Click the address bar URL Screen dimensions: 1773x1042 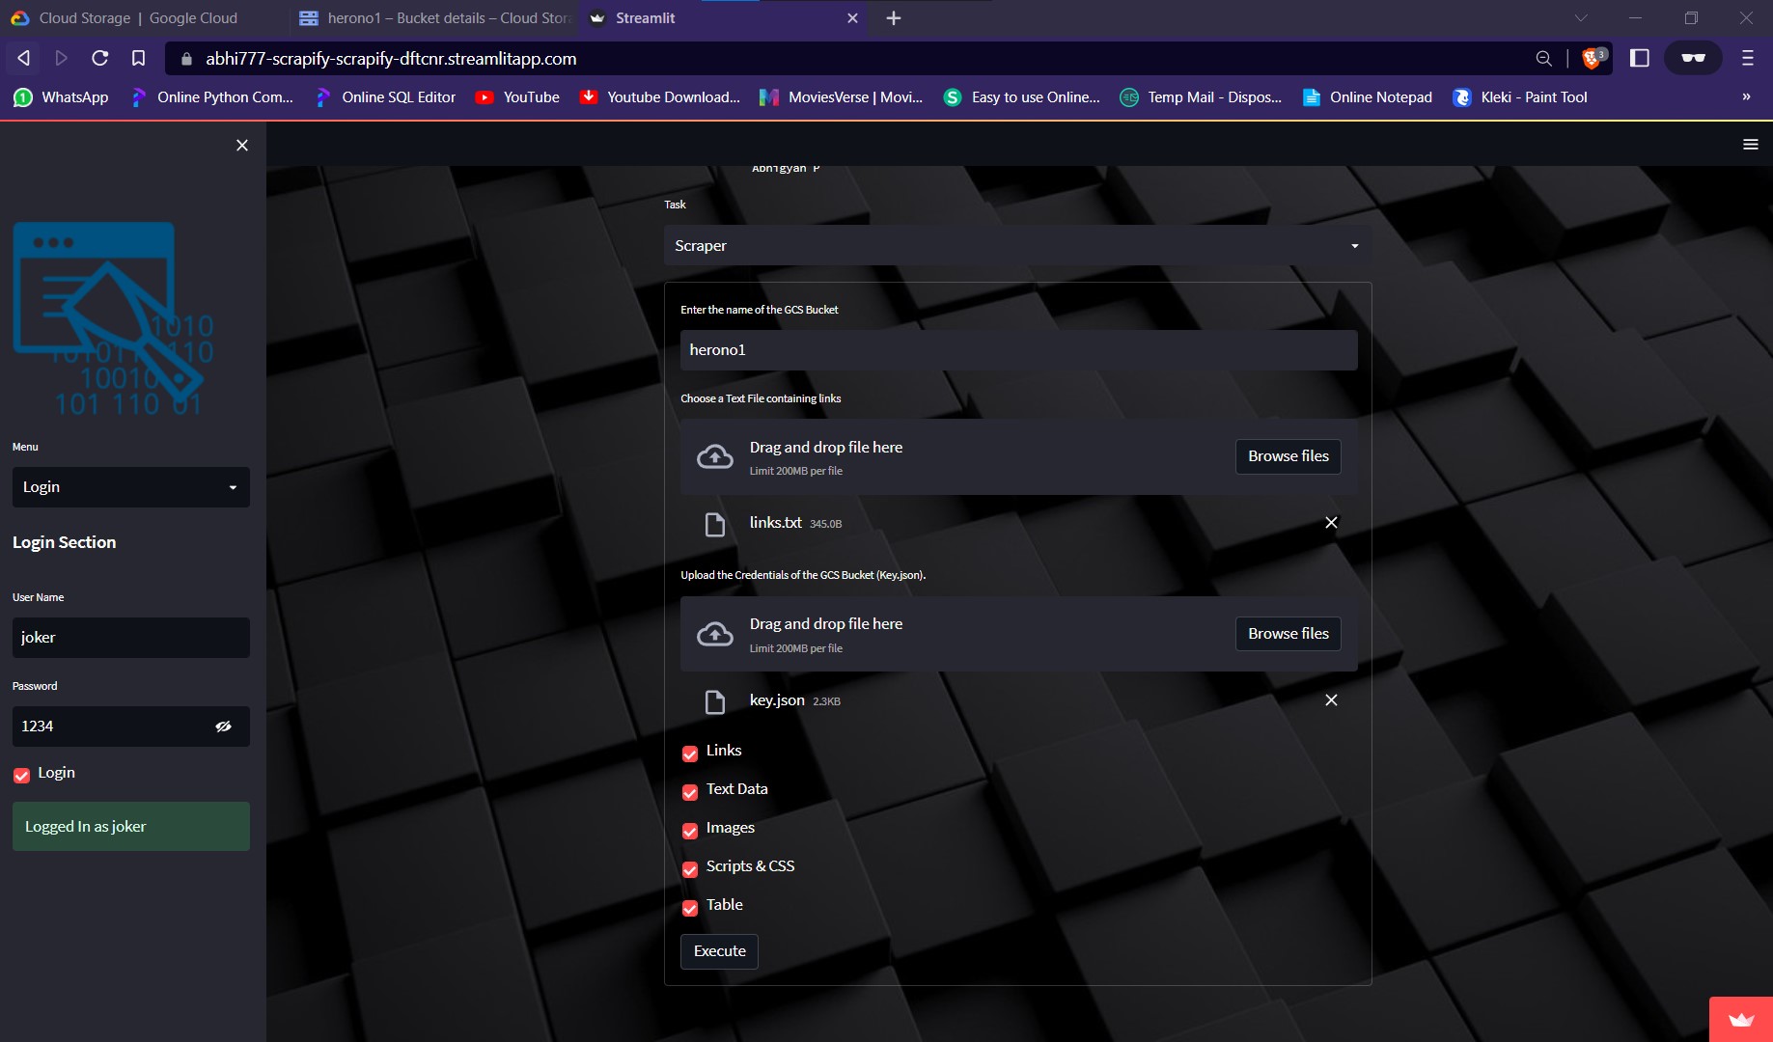click(x=391, y=59)
